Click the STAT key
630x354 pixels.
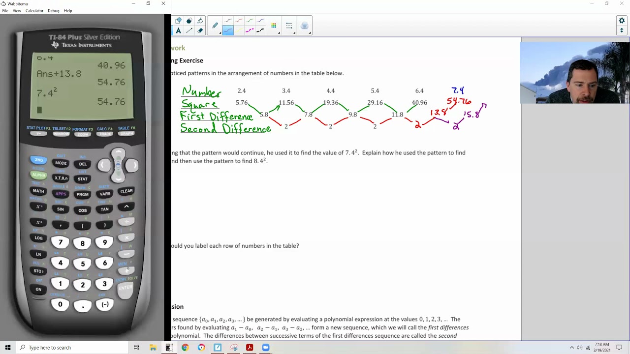[83, 179]
